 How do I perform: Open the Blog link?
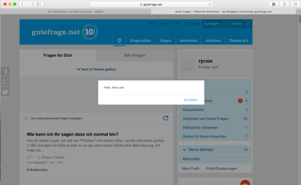click(152, 23)
